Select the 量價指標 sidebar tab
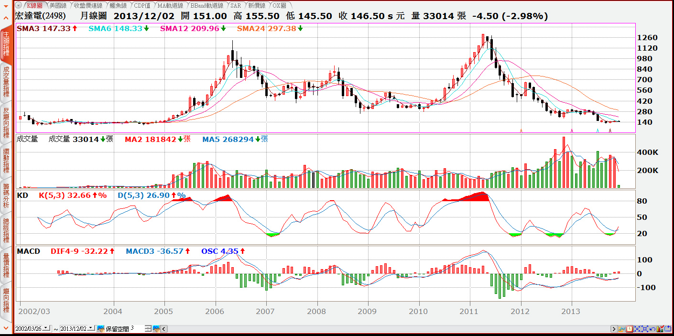674x336 pixels. 6,265
